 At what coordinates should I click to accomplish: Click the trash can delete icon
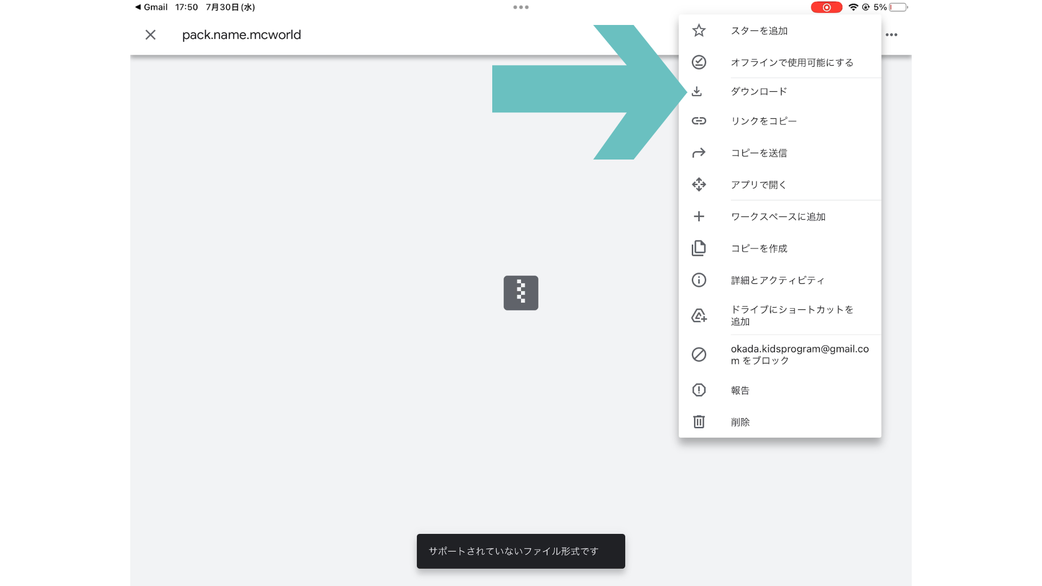coord(698,422)
